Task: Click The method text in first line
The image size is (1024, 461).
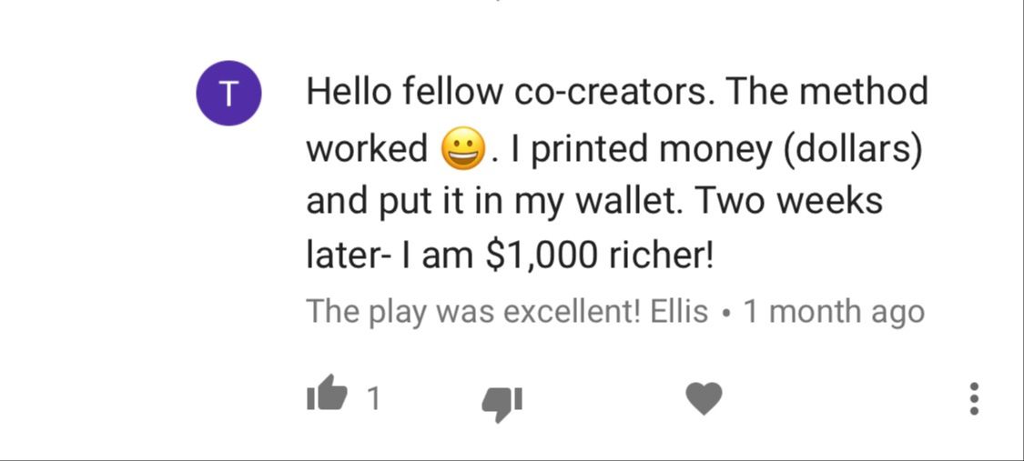Action: (826, 93)
